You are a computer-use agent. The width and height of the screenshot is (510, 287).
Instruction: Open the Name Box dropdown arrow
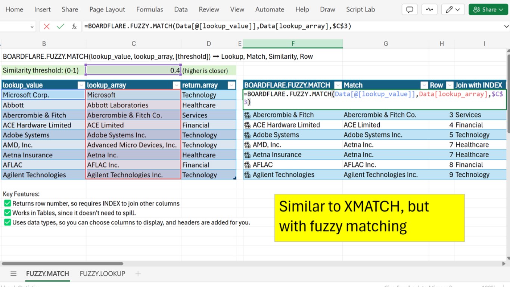coord(32,27)
